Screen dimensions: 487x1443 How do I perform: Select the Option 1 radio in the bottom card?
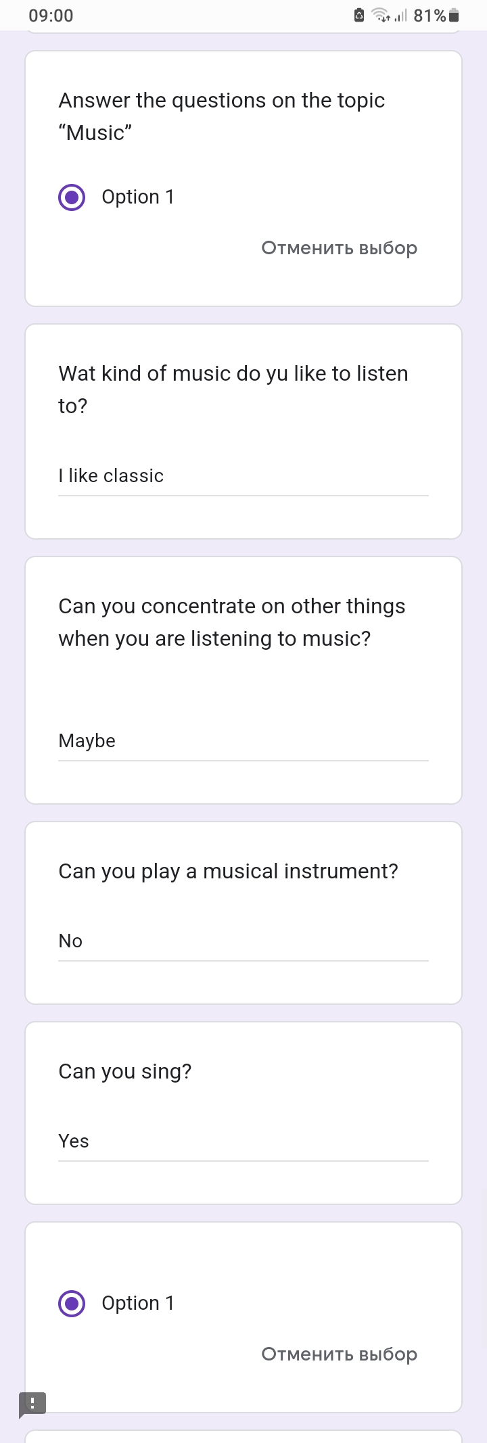click(72, 1304)
